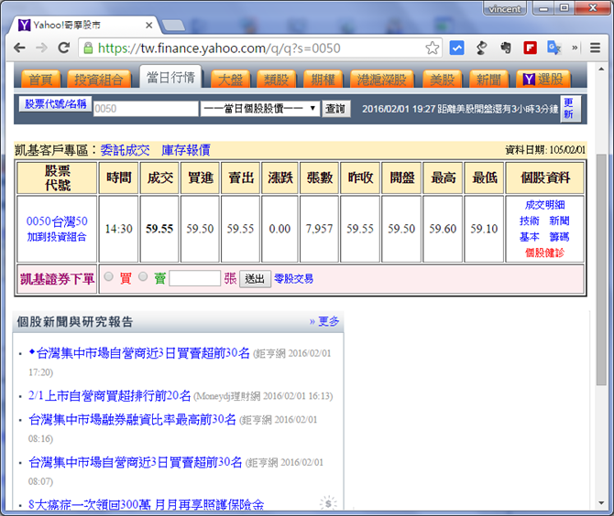Open the 當日個股股價 dropdown

coord(260,108)
